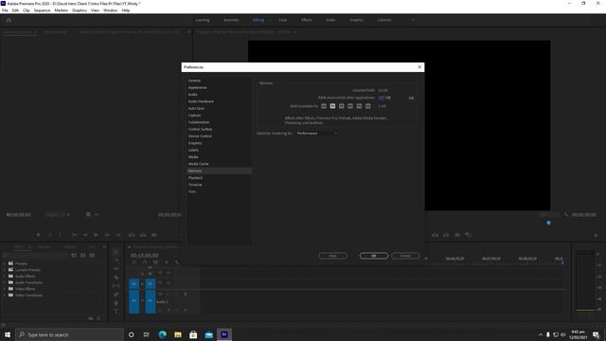Open Source monitor zoom level dropdown
606x341 pixels.
tap(57, 215)
